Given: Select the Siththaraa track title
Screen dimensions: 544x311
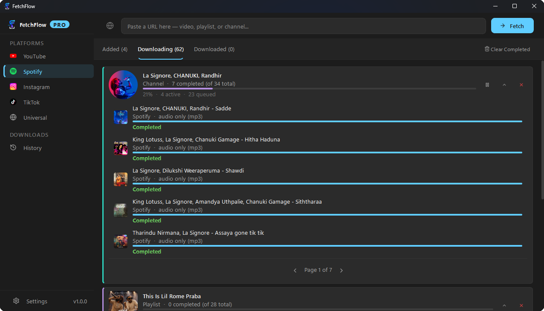Looking at the screenshot, I should click(227, 202).
